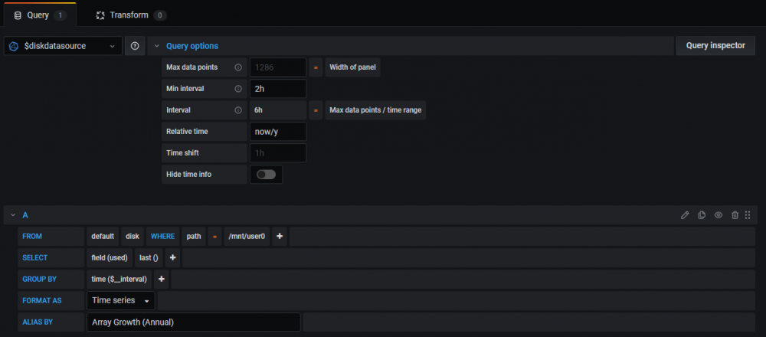Click the Interval value 6h
This screenshot has width=766, height=337.
click(x=278, y=110)
